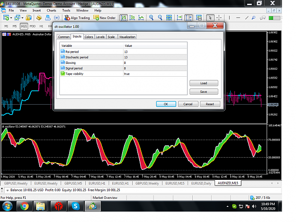296x222 pixels.
Task: Open the GBPUSD,M5 chart tab
Action: tap(73, 183)
